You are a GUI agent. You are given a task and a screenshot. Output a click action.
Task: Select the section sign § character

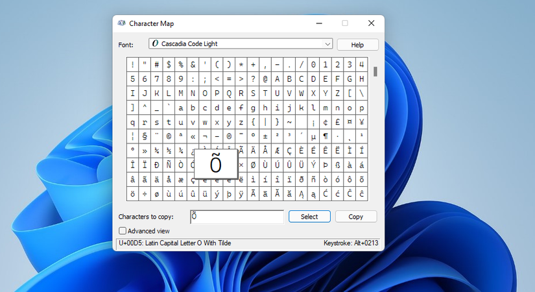pos(145,136)
